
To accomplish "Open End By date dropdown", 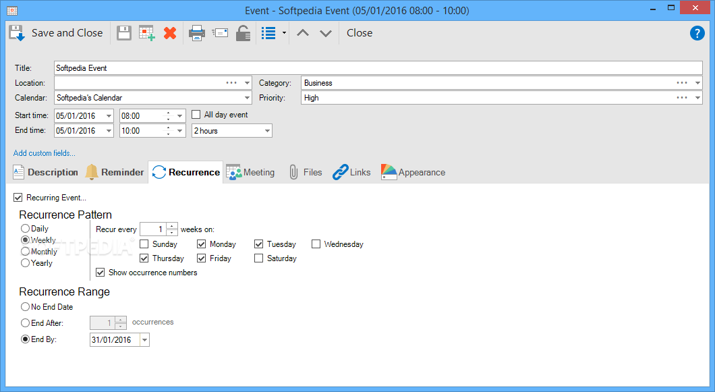I will pyautogui.click(x=144, y=340).
